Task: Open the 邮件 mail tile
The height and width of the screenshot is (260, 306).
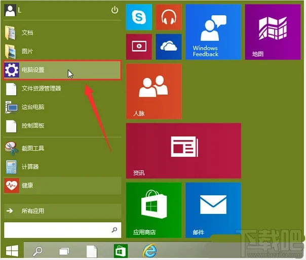Action: click(213, 210)
